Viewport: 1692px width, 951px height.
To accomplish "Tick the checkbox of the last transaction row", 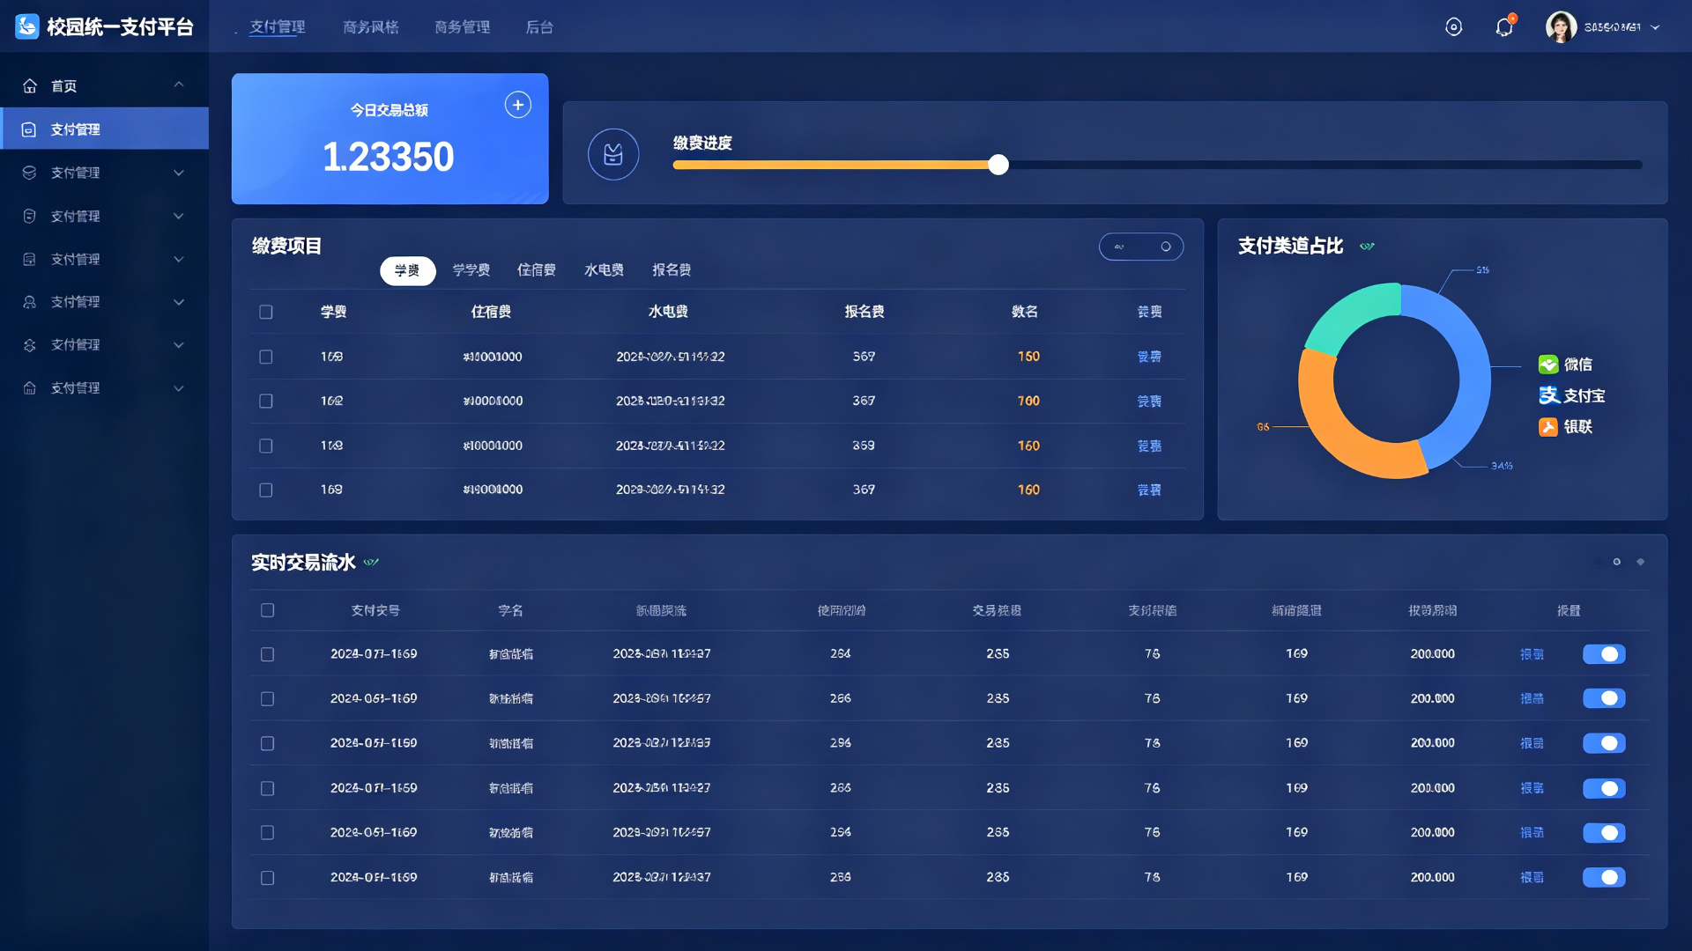I will (x=268, y=878).
